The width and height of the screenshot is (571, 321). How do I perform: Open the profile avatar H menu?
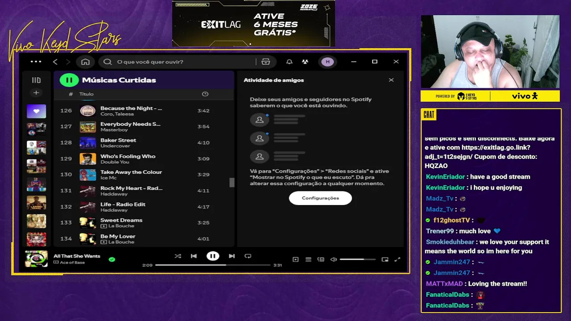[328, 62]
